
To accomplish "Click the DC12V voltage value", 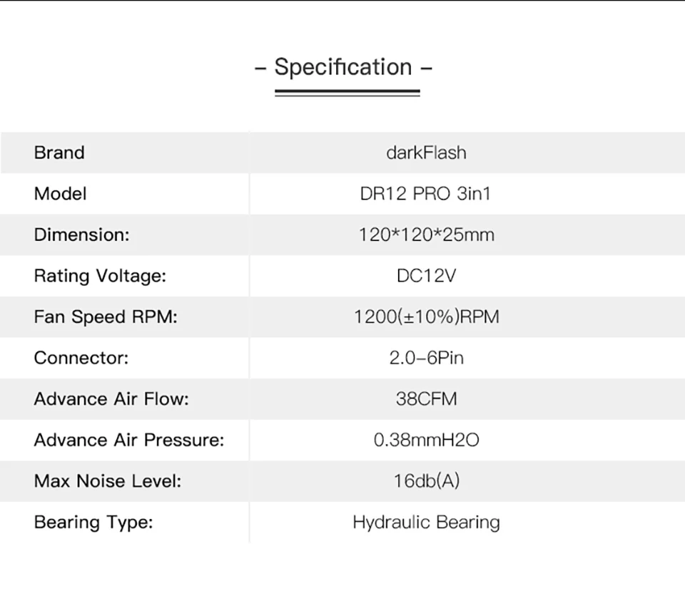I will click(x=426, y=276).
